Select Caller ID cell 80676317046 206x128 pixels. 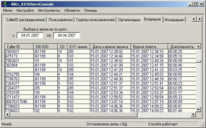click(19, 102)
